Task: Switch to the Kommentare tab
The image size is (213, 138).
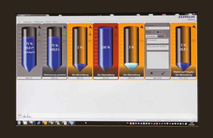Action: point(151,36)
